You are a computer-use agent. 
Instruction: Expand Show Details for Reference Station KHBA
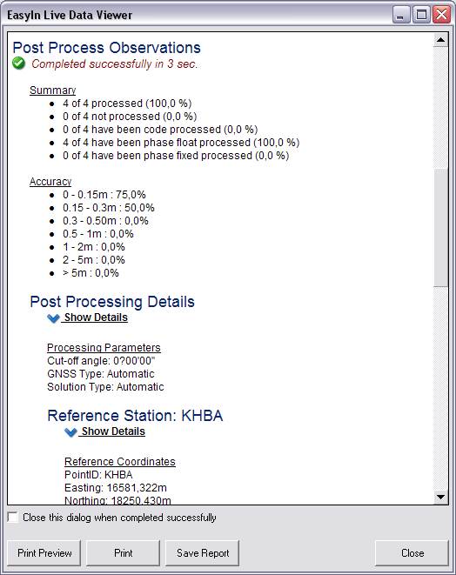click(x=113, y=431)
